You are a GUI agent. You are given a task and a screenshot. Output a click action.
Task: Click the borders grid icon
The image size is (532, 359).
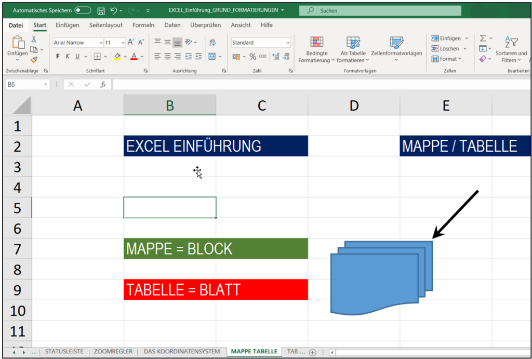[x=97, y=56]
